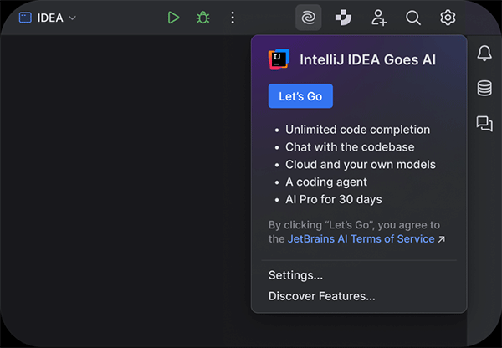Image resolution: width=502 pixels, height=348 pixels.
Task: Open JetBrains AI Terms of Service link
Action: (361, 238)
